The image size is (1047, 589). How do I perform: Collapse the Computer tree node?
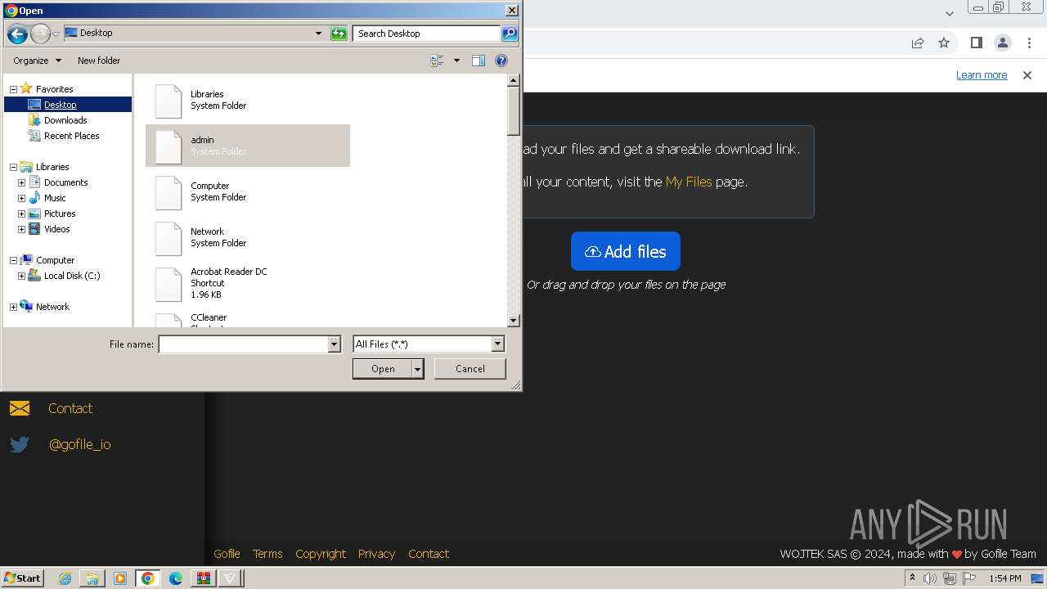[x=13, y=260]
